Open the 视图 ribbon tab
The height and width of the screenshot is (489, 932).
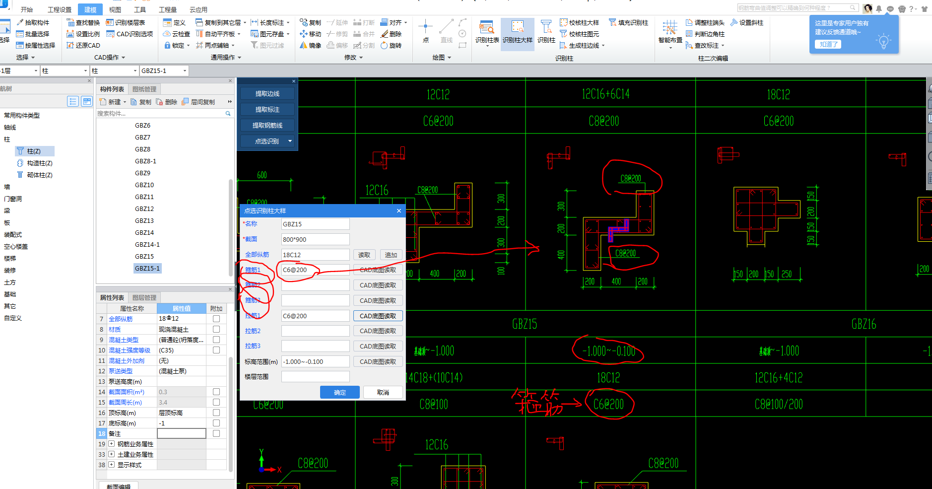115,9
